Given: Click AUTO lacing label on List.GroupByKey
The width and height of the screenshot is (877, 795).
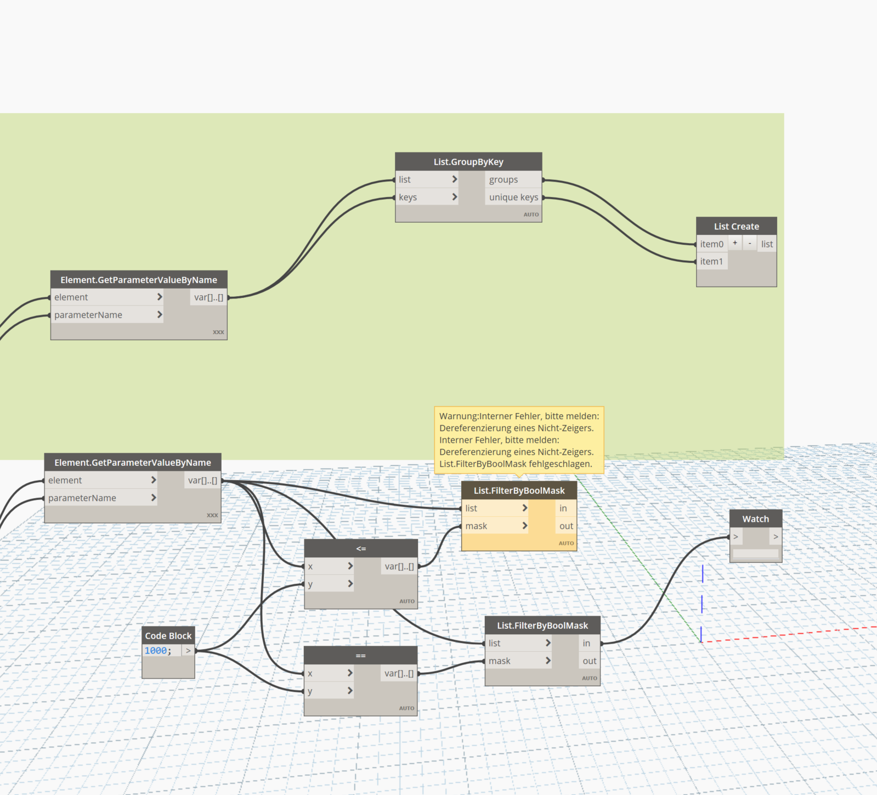Looking at the screenshot, I should click(x=531, y=215).
